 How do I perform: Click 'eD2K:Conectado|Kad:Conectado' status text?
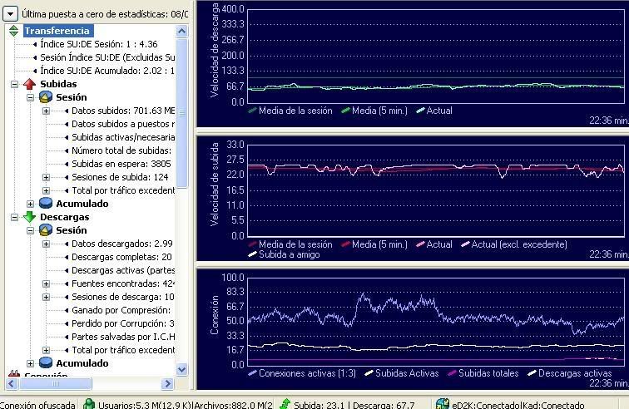click(518, 405)
